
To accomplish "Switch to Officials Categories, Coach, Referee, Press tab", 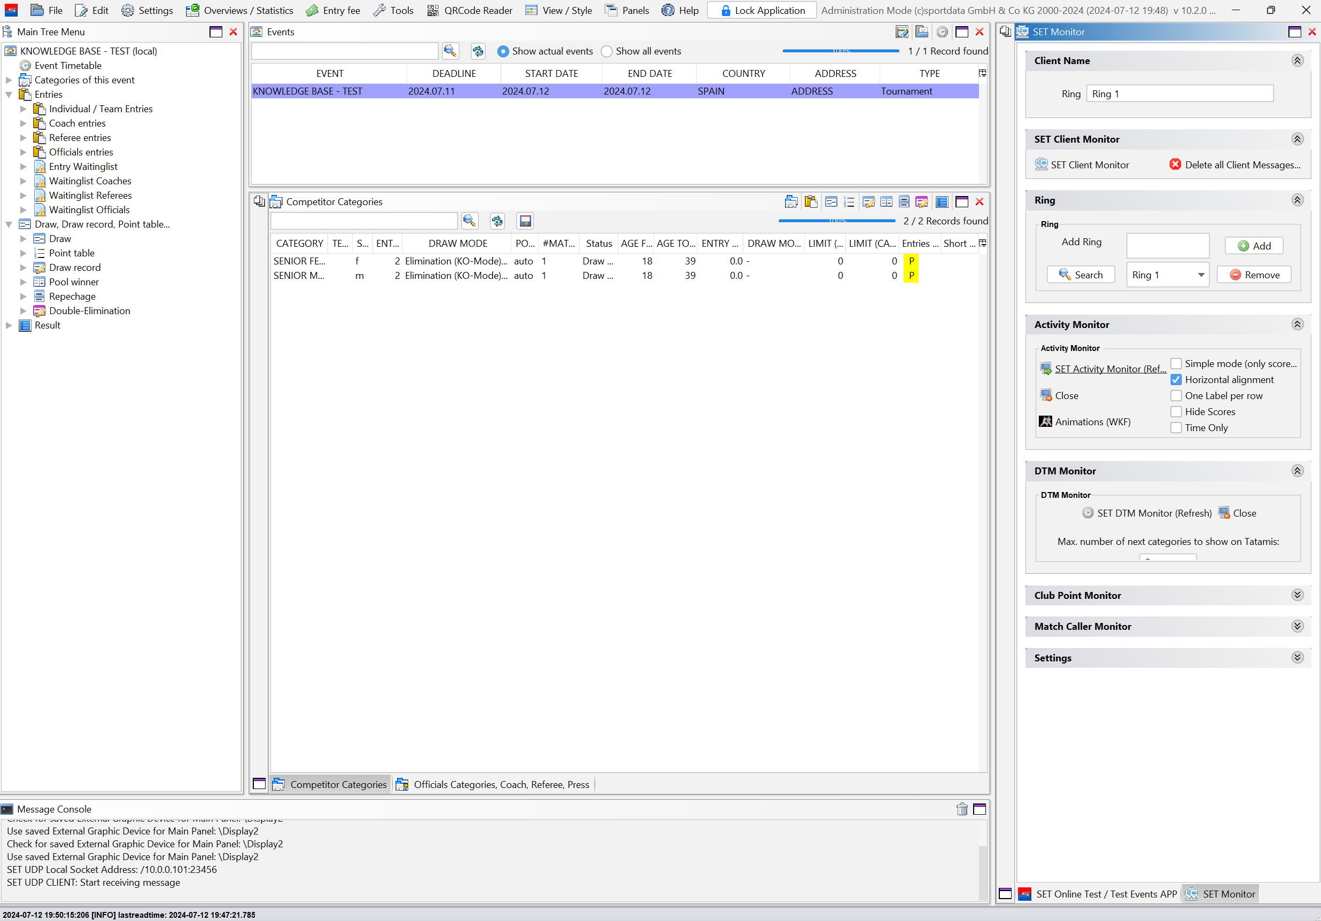I will click(494, 785).
